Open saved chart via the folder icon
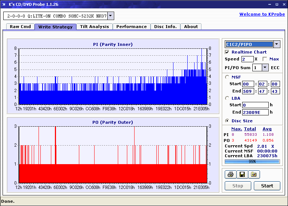 point(254,175)
